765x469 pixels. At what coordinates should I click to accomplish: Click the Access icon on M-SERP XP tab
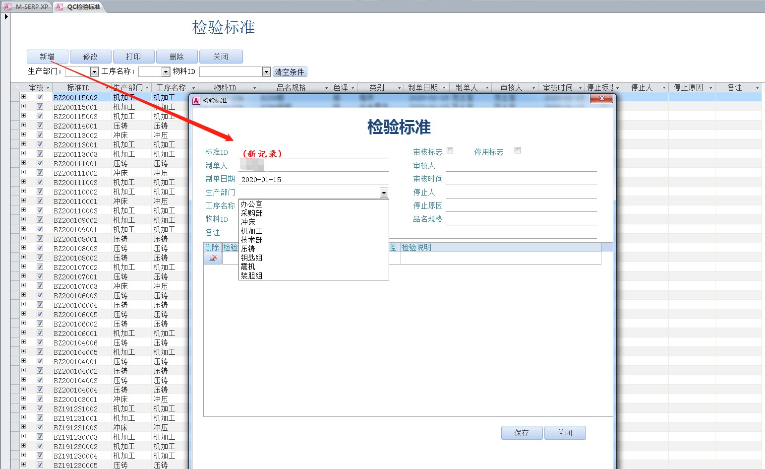tap(8, 6)
